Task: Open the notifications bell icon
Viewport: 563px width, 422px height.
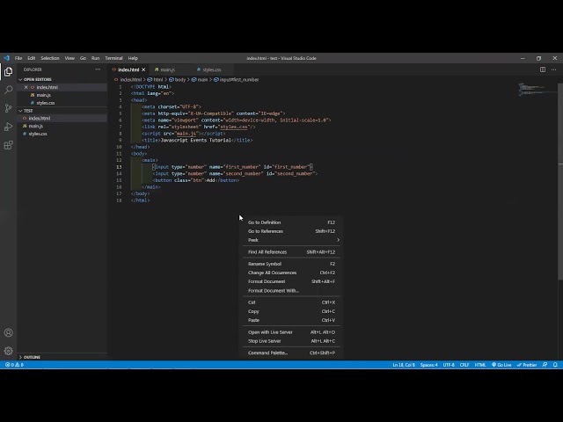Action: point(555,365)
